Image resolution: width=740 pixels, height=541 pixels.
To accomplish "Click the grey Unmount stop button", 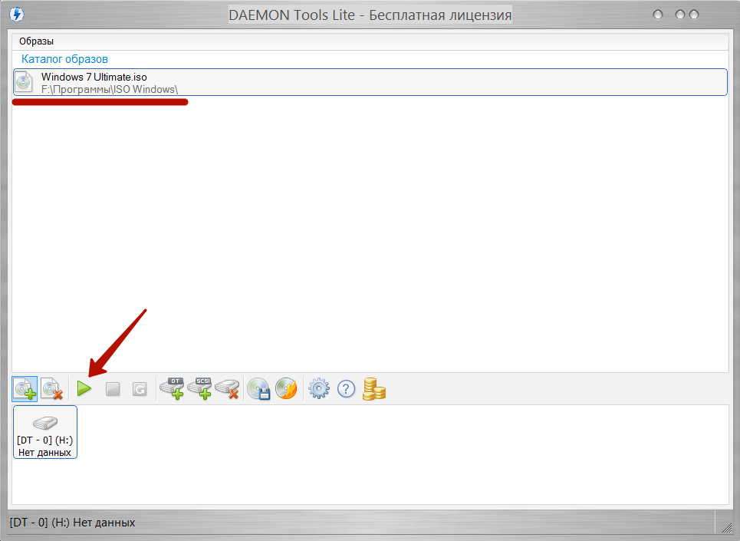I will click(x=113, y=390).
